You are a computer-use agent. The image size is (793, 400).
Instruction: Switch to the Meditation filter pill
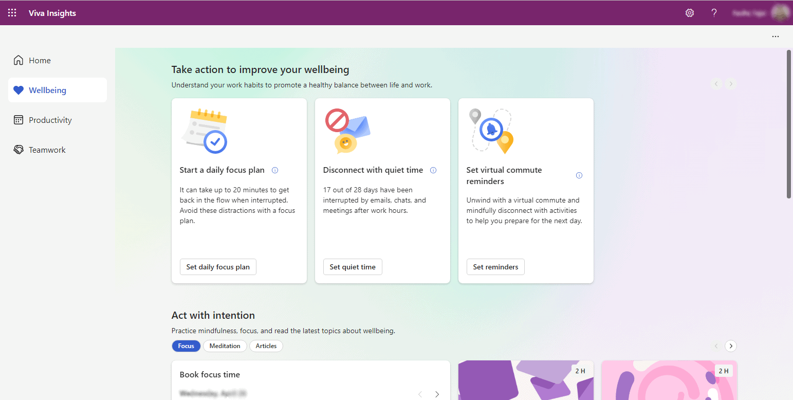click(x=225, y=346)
